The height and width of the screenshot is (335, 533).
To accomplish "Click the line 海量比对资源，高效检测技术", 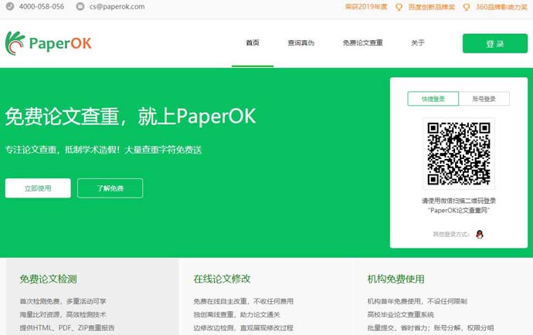I will (x=63, y=315).
